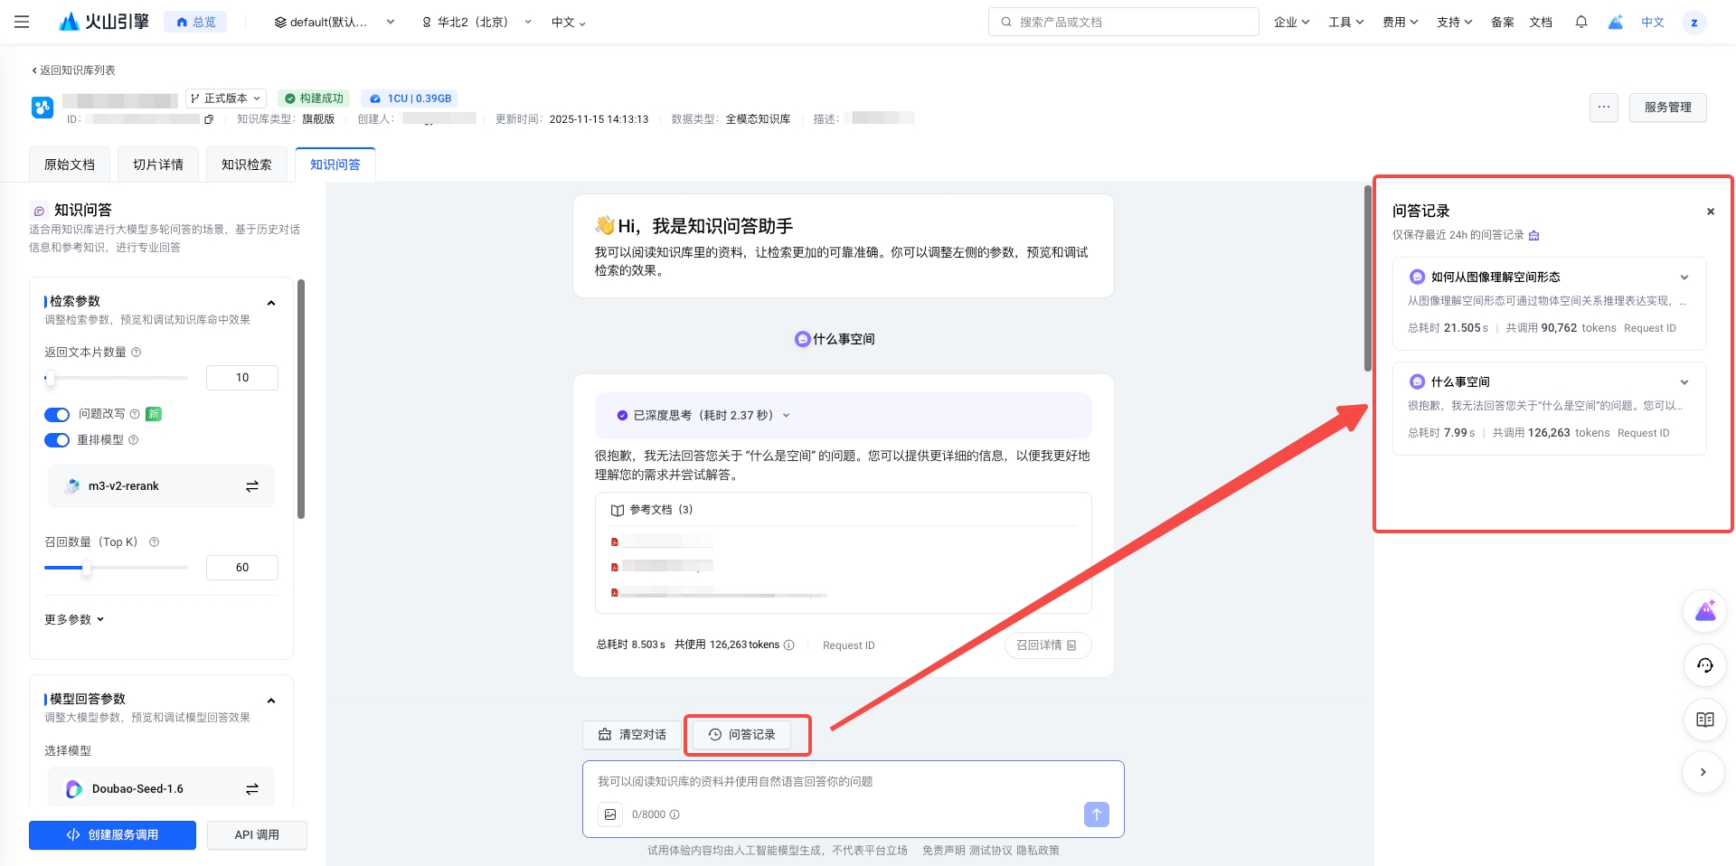The image size is (1736, 866).
Task: Collapse the 检索参数 section
Action: point(271,303)
